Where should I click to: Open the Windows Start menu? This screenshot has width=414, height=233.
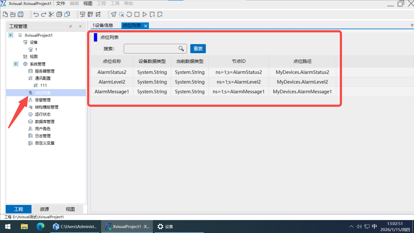tap(8, 227)
